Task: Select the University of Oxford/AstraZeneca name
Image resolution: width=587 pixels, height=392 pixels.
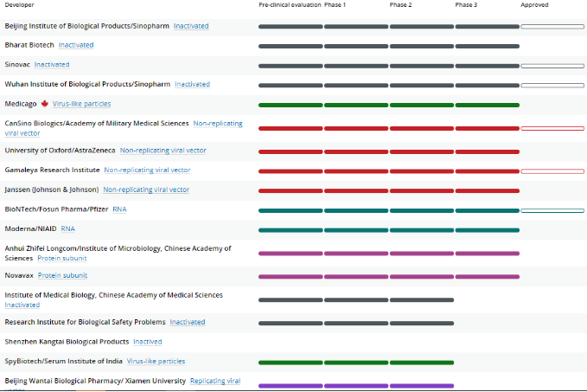Action: tap(60, 151)
